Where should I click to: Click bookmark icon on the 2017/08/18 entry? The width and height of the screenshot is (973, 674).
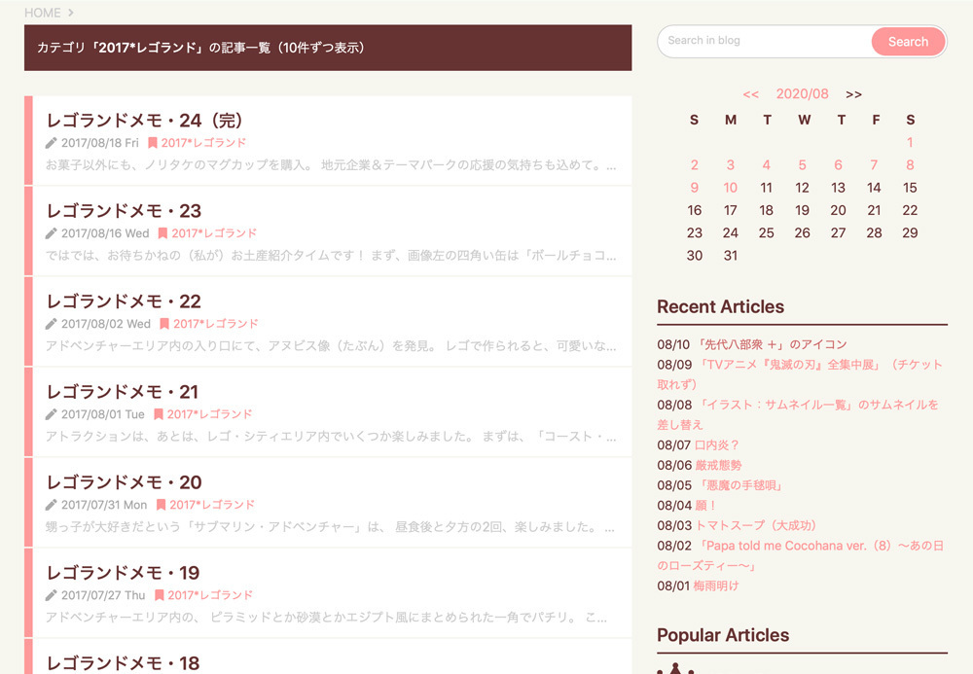pos(152,143)
